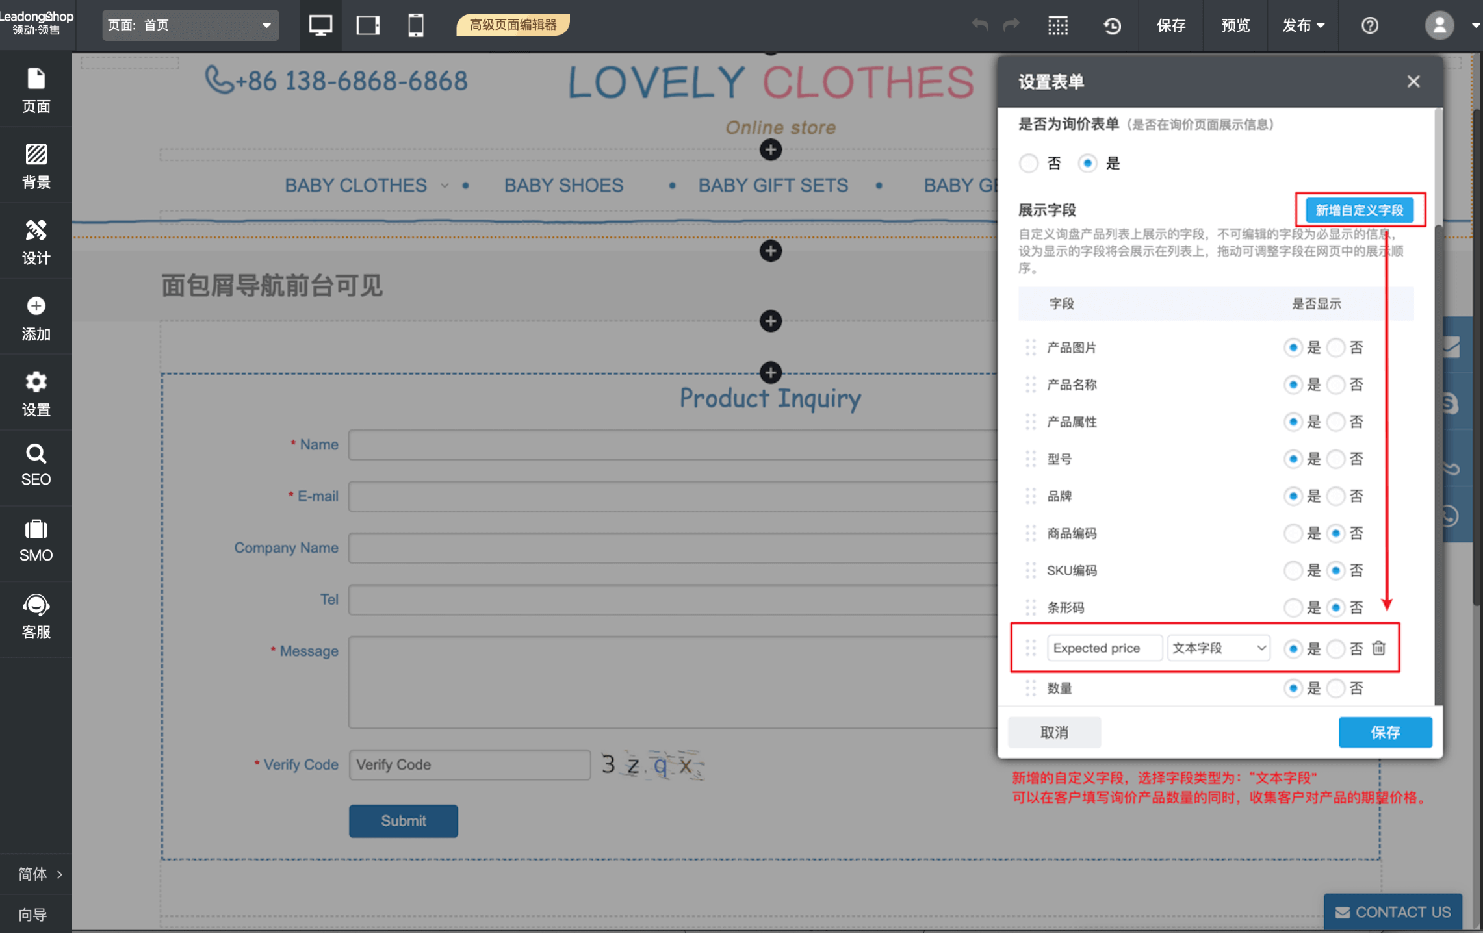Open the 发布 publish dropdown
The width and height of the screenshot is (1483, 934).
coord(1302,25)
